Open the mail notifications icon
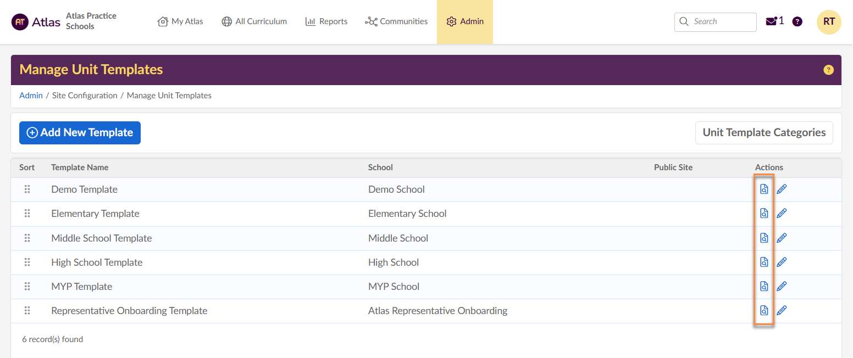This screenshot has width=853, height=358. (x=771, y=21)
